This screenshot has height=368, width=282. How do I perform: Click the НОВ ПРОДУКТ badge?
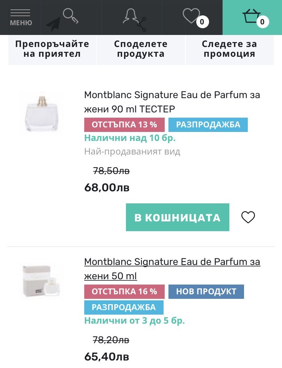tap(206, 291)
